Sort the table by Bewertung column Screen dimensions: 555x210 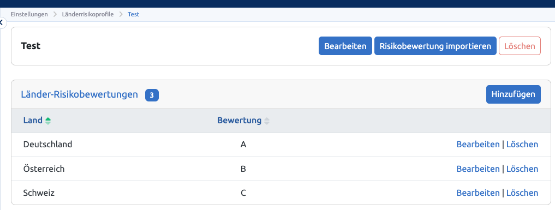click(x=266, y=121)
